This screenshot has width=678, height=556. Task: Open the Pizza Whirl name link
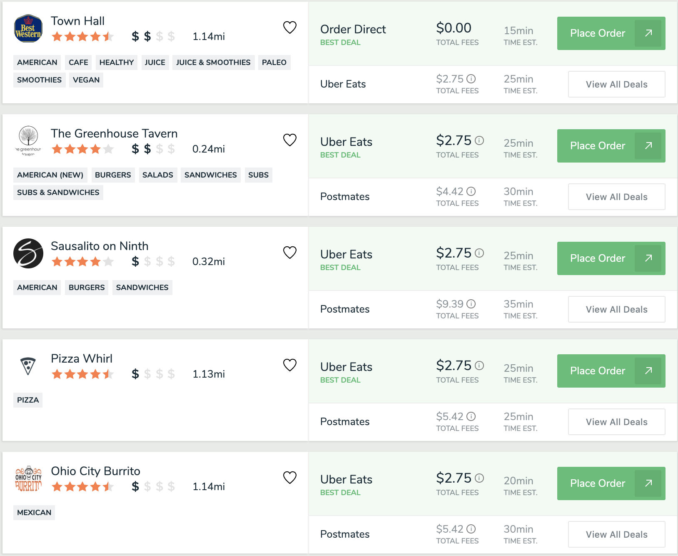[x=82, y=358]
